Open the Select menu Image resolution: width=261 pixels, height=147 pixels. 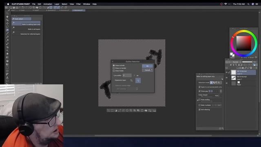[64, 4]
